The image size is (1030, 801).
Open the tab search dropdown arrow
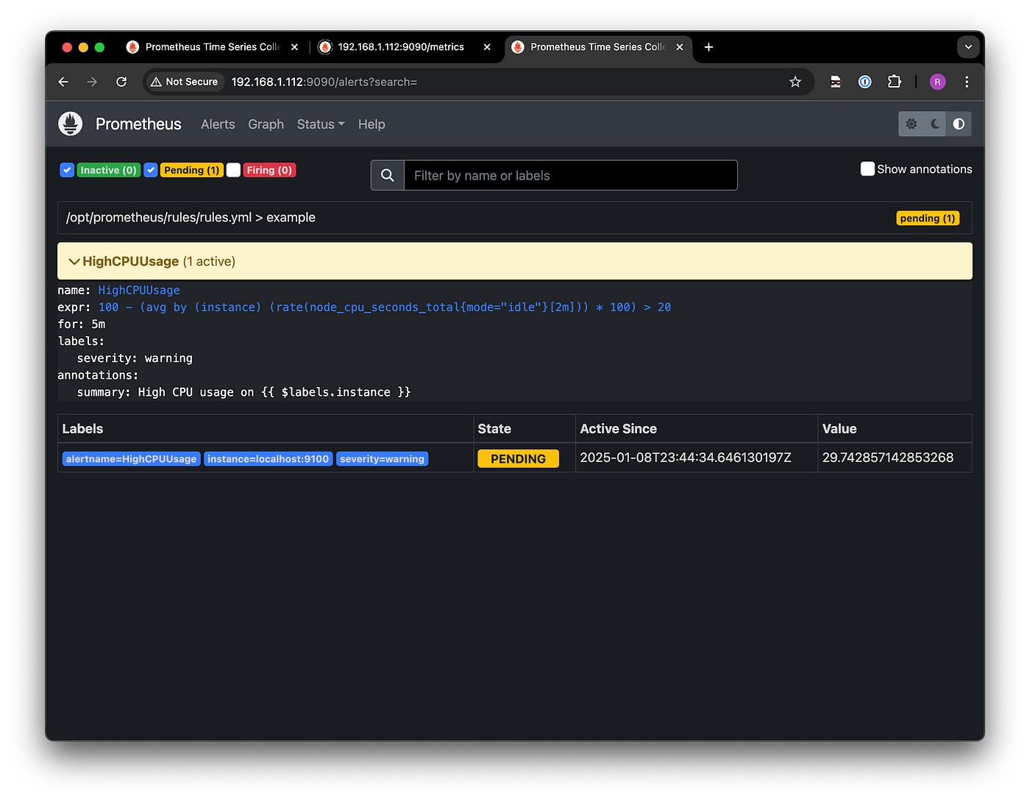968,47
